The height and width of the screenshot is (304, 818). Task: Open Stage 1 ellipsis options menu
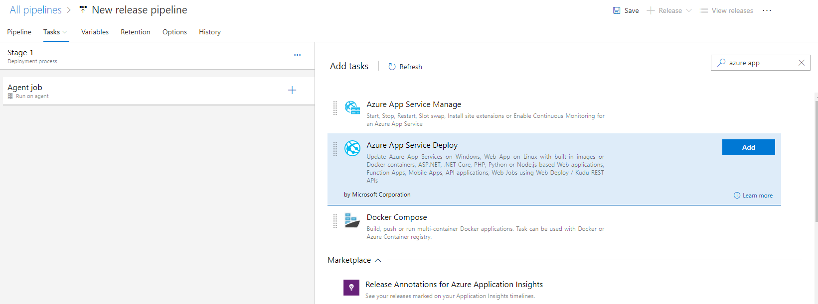[x=297, y=55]
